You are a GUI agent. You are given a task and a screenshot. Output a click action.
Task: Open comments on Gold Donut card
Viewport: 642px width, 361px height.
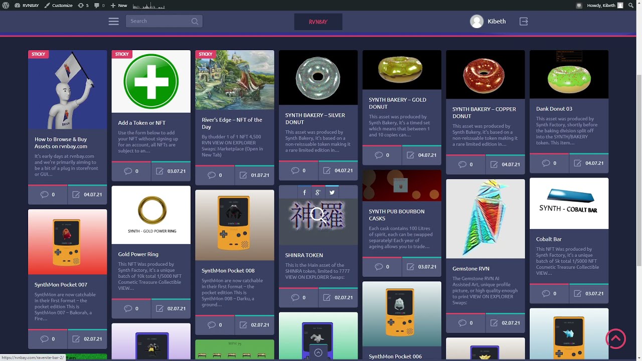tap(382, 155)
